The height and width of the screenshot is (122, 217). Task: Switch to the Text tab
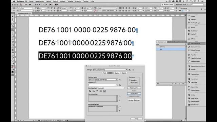105,73
